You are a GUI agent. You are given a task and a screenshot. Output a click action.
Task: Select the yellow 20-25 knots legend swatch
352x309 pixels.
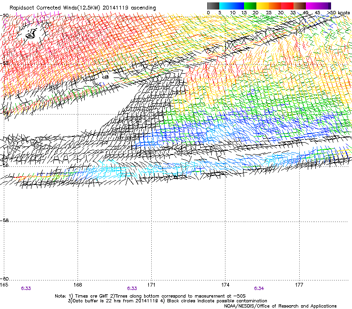263,6
